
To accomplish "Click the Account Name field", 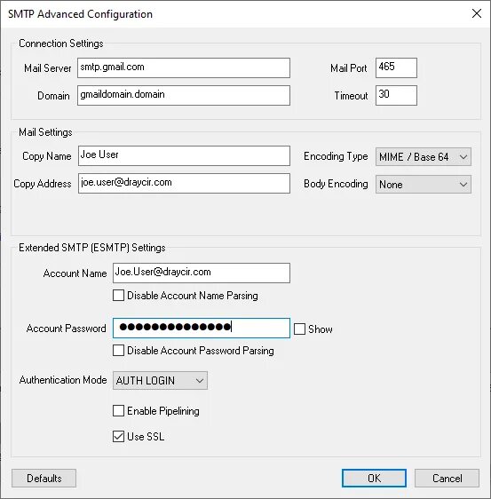I will (202, 273).
